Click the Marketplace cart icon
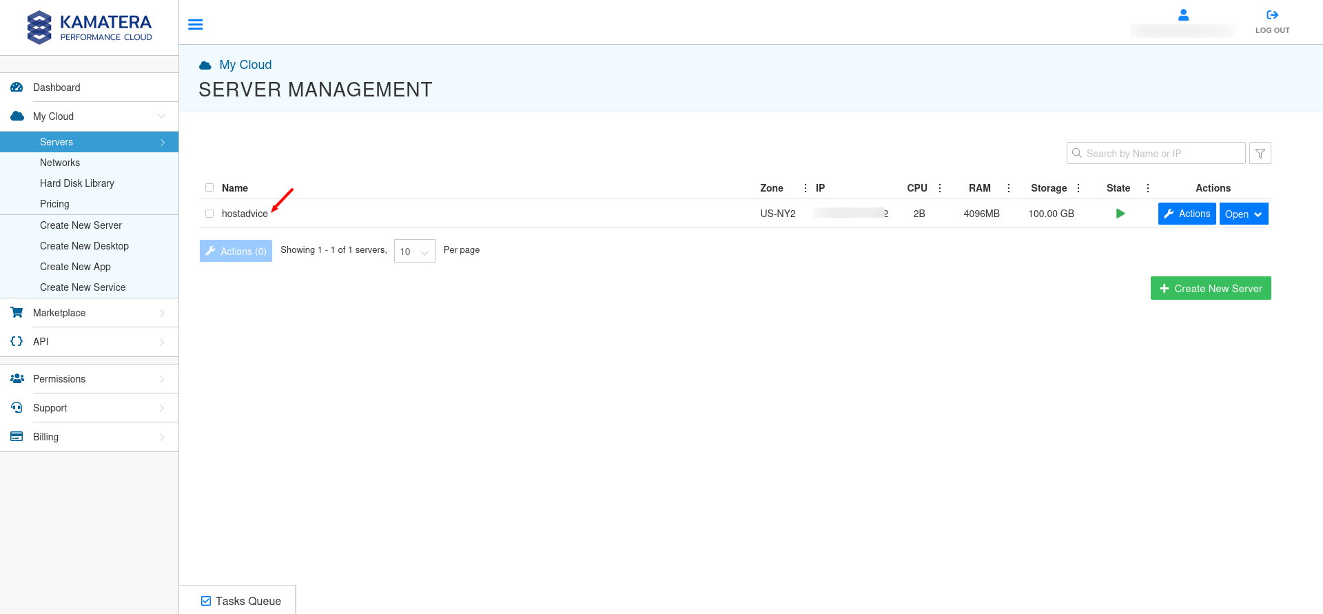Screen dimensions: 1323x614 [17, 313]
